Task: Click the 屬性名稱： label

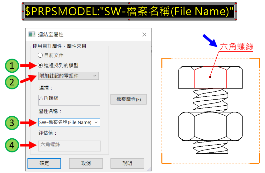Action: coord(50,111)
